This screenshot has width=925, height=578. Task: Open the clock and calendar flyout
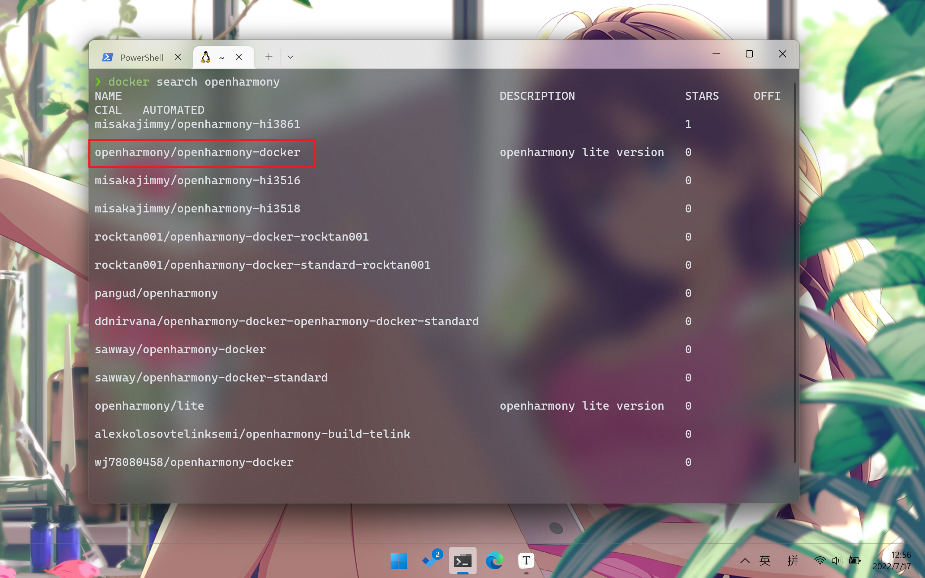892,561
